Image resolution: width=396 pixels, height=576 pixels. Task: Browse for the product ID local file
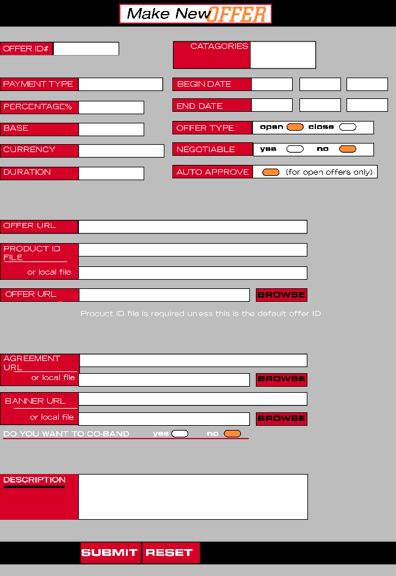pyautogui.click(x=281, y=295)
